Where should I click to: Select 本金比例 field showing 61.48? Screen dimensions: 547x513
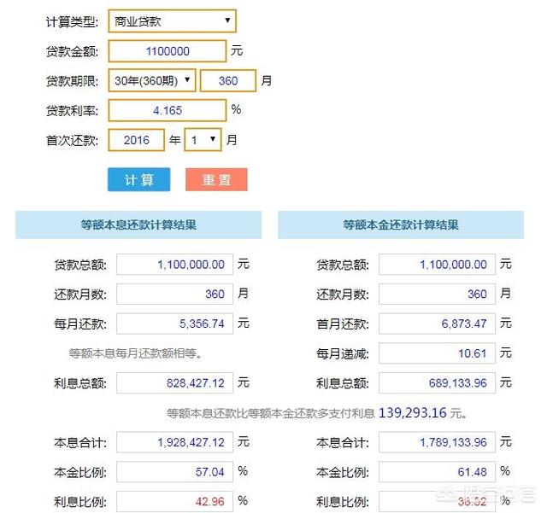(437, 472)
